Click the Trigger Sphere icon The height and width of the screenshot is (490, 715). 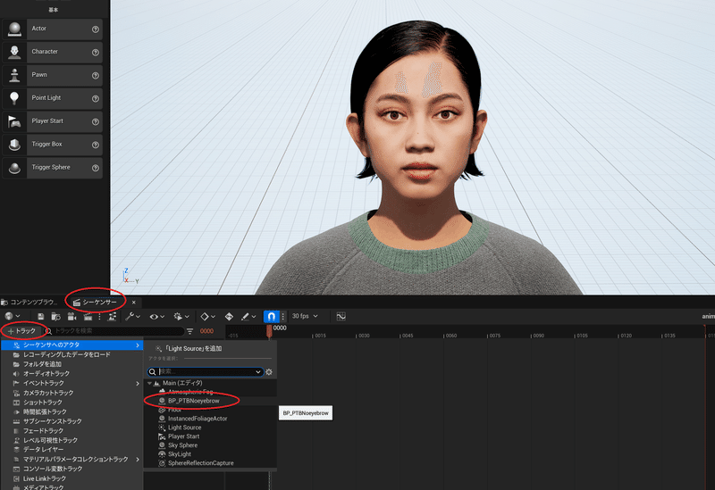[x=14, y=168]
